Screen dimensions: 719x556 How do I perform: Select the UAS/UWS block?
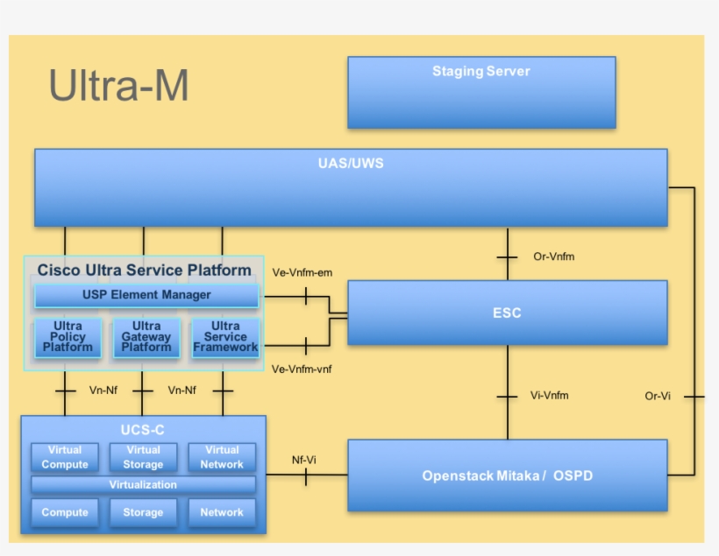351,187
